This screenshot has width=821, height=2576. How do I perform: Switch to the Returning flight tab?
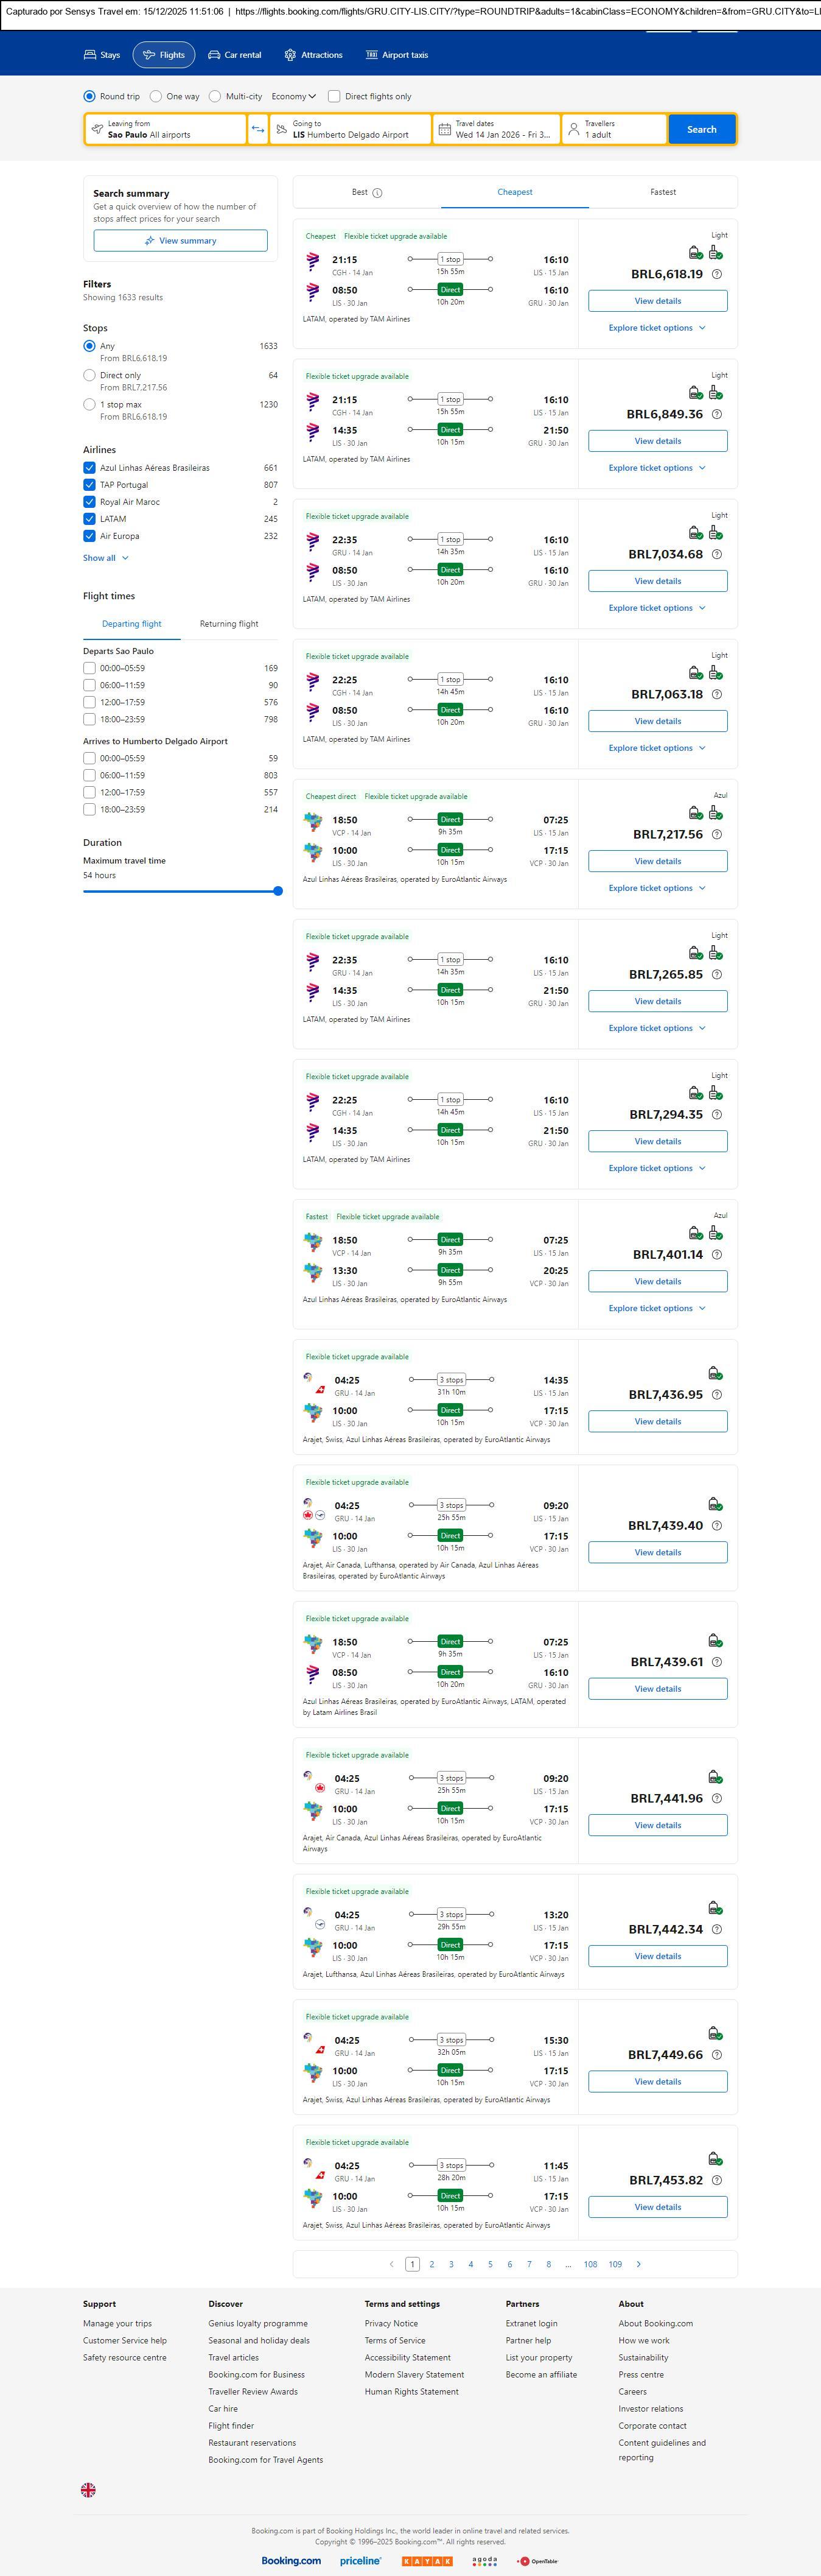click(229, 624)
